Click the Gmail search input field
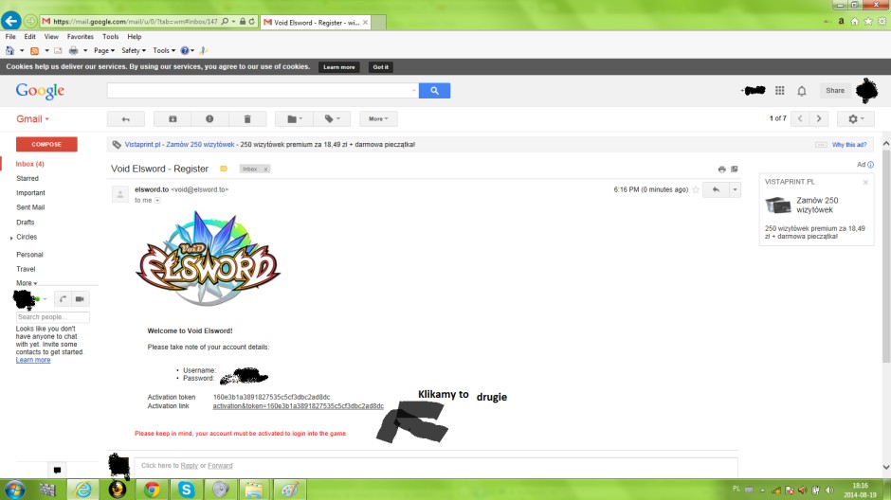 pyautogui.click(x=263, y=91)
